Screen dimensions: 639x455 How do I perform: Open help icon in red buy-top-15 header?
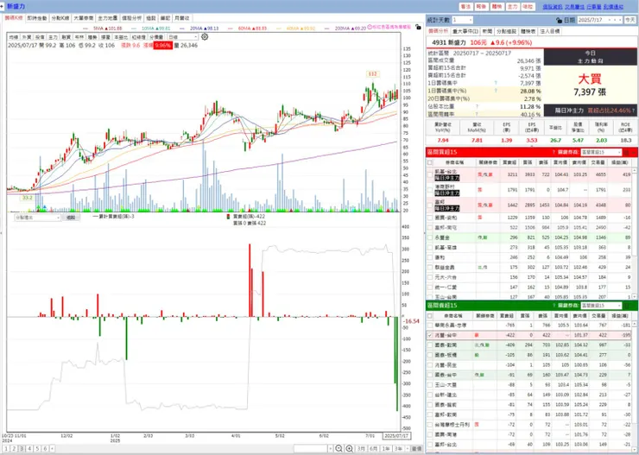click(x=554, y=152)
